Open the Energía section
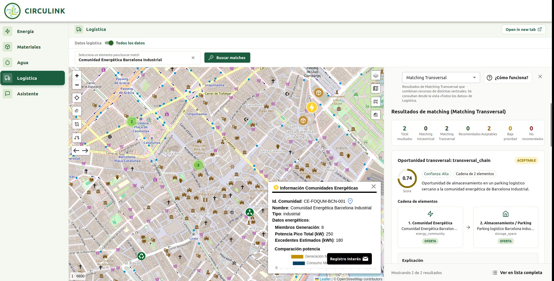 tap(32, 31)
